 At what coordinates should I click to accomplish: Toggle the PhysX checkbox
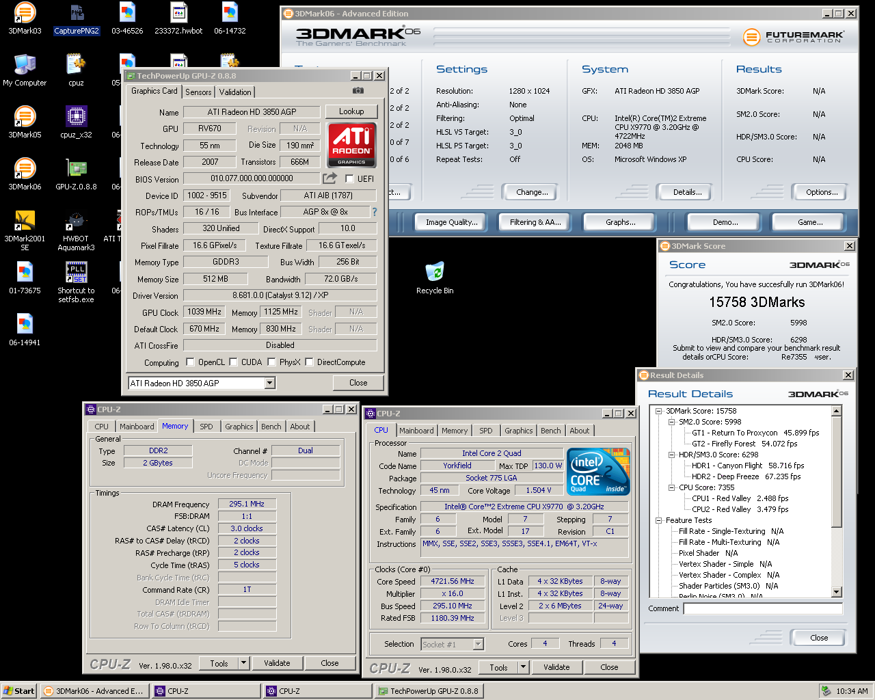(271, 362)
